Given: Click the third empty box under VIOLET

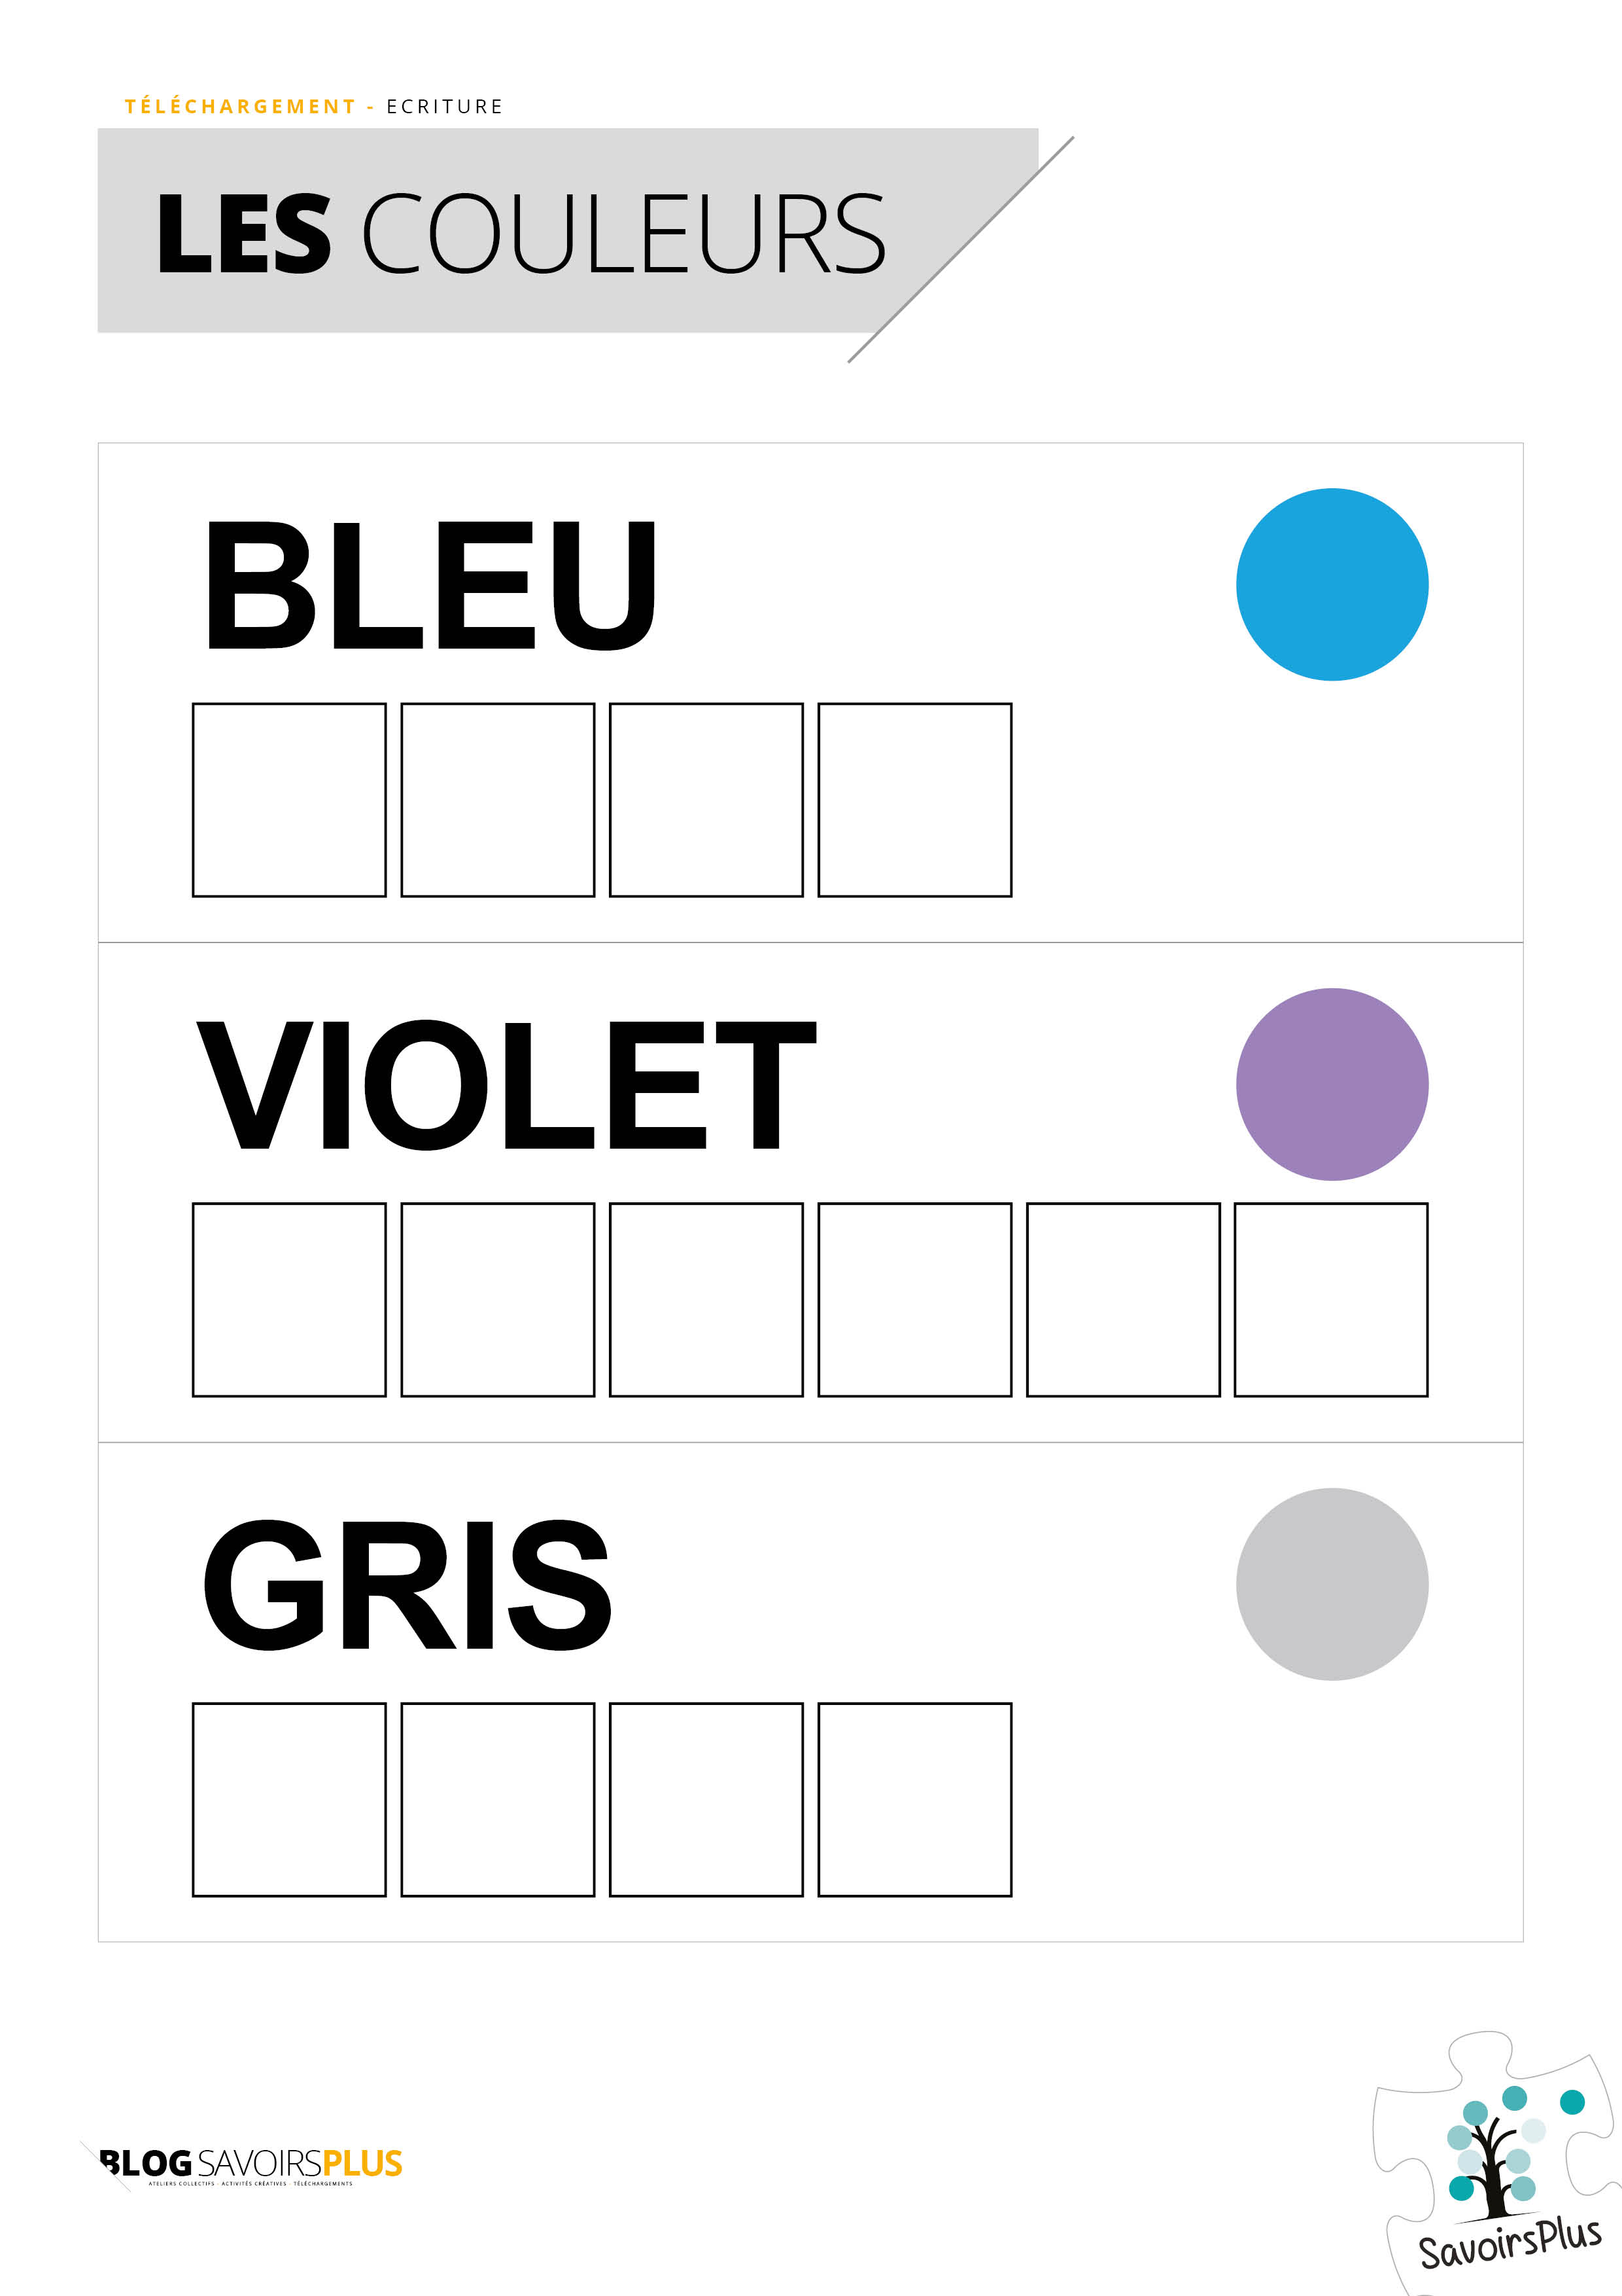Looking at the screenshot, I should click(706, 1299).
